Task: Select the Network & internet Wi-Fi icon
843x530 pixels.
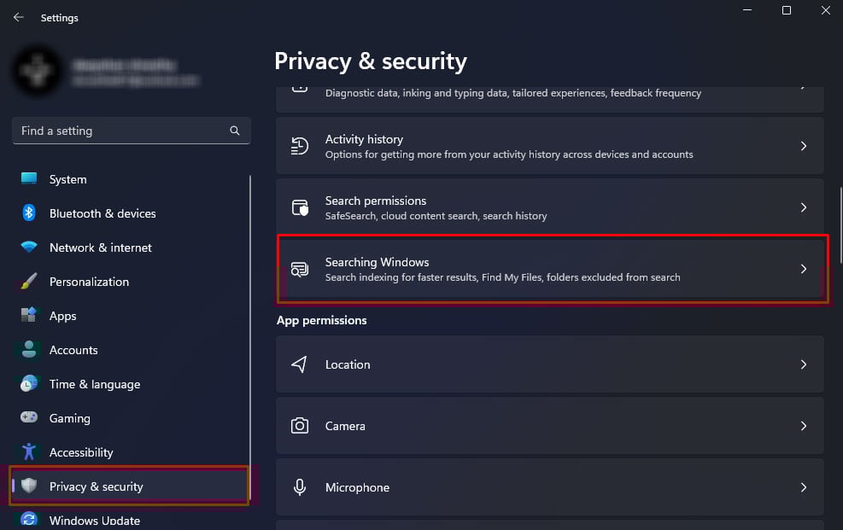Action: [29, 248]
